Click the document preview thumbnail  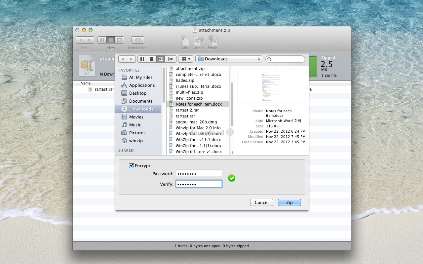pyautogui.click(x=271, y=86)
